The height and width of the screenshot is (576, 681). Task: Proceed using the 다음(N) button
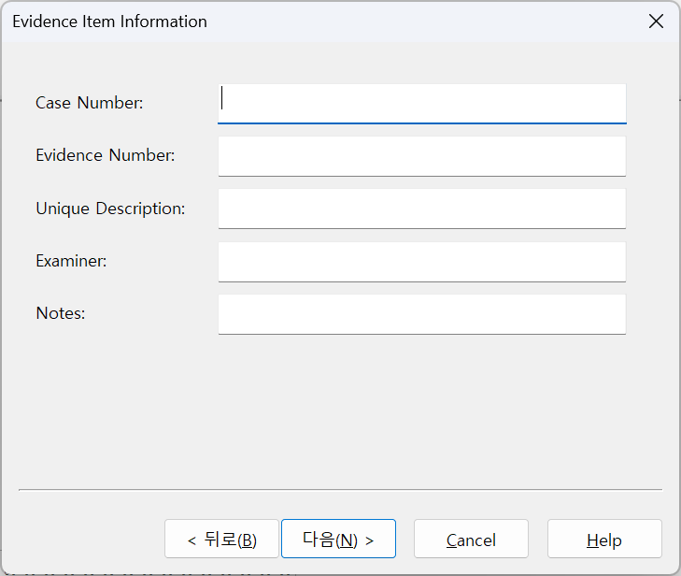click(x=338, y=539)
